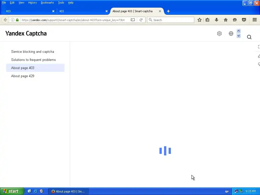Click Firefox taskbar button About page 403
Viewport: 260px width, 195px height.
(x=69, y=191)
